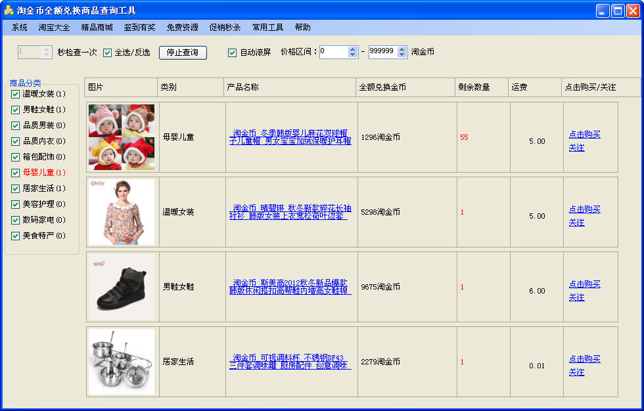
Task: Open the 冬季韩版婴儿麻花双球帽 product link
Action: point(290,137)
